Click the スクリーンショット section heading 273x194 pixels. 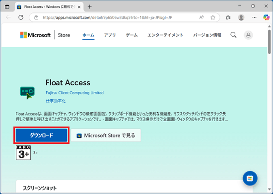pyautogui.click(x=40, y=188)
